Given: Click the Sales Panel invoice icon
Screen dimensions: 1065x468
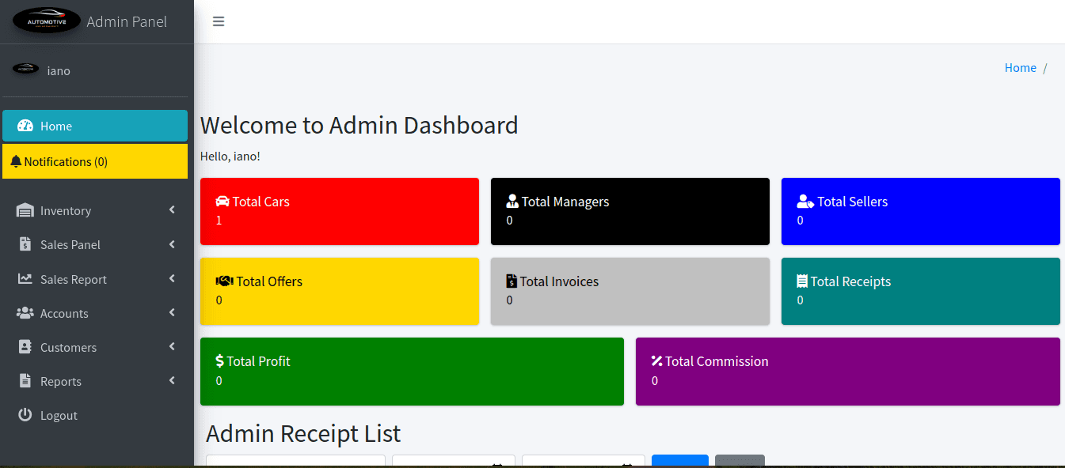Looking at the screenshot, I should [x=25, y=244].
